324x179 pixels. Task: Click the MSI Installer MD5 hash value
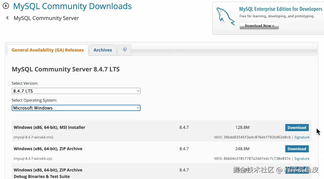click(x=257, y=137)
